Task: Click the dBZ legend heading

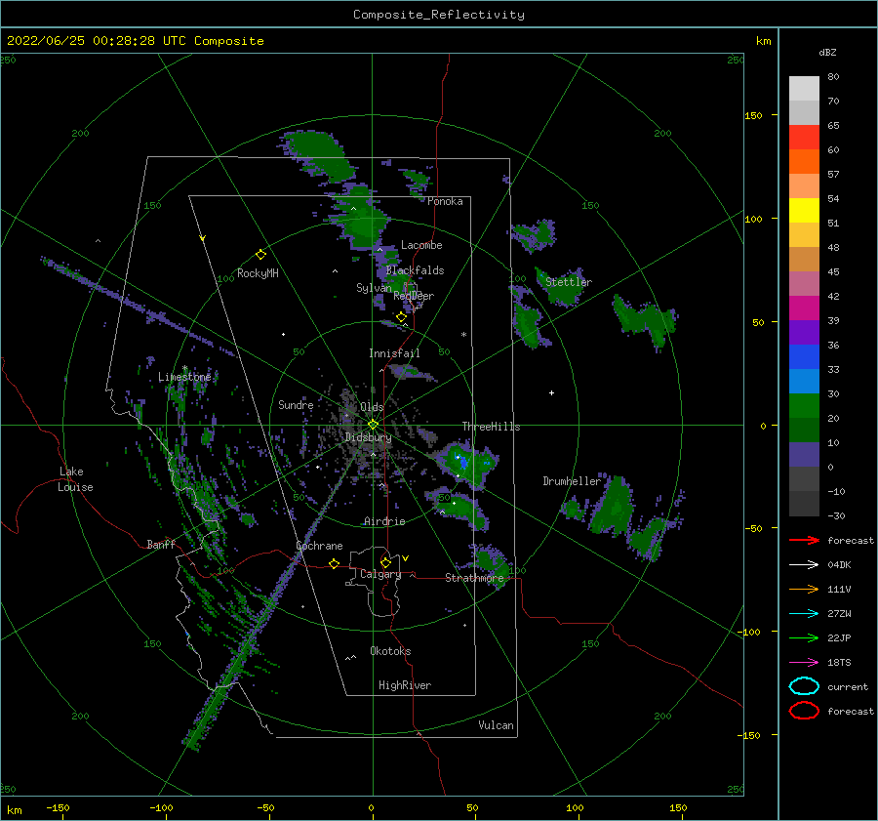Action: pos(827,53)
